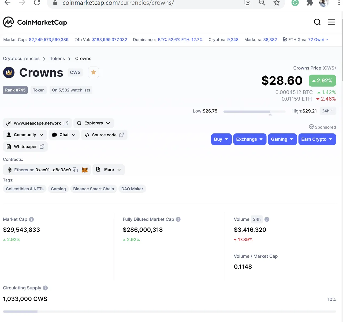Open the Source code link
343x322 pixels.
click(x=104, y=135)
